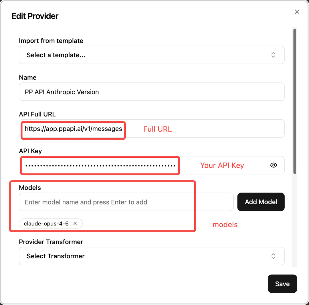Close the Edit Provider dialog
This screenshot has height=305, width=309.
(297, 12)
